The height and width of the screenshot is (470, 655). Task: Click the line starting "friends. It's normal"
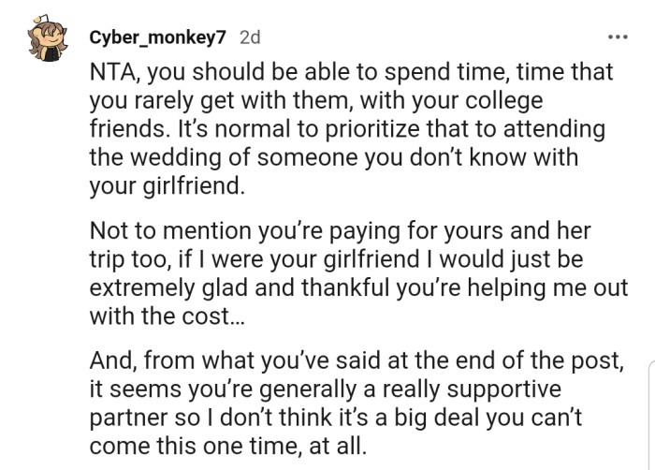[x=346, y=128]
